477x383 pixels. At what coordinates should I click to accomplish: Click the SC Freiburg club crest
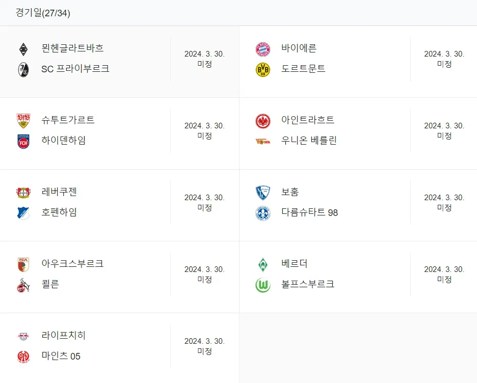pyautogui.click(x=23, y=70)
